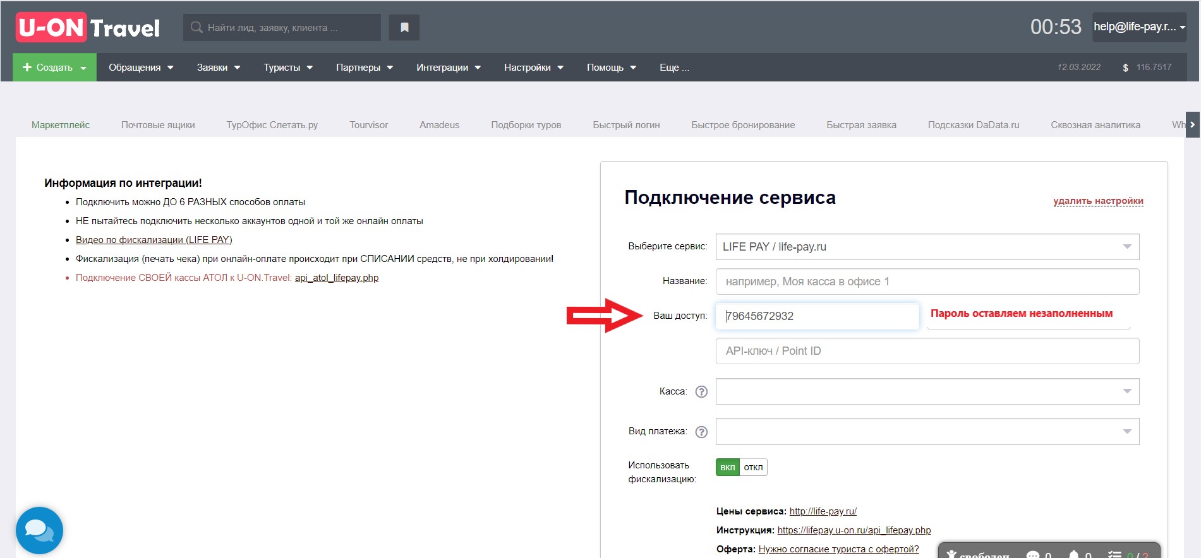The image size is (1201, 558).
Task: Open the Еще ... menu
Action: pyautogui.click(x=674, y=67)
